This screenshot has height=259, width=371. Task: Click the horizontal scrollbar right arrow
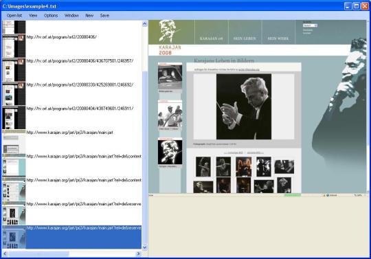point(139,254)
